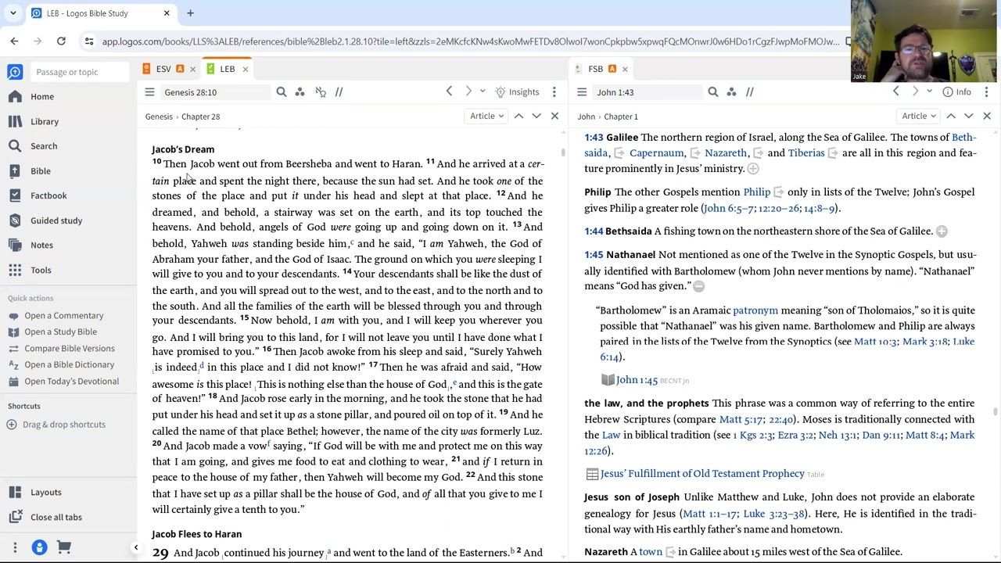The image size is (1001, 563).
Task: Open visual filters in LEB panel
Action: pyautogui.click(x=300, y=92)
